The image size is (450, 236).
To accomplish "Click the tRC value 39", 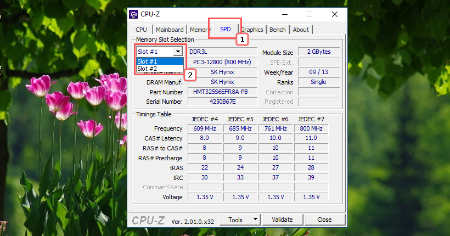I will pyautogui.click(x=311, y=177).
